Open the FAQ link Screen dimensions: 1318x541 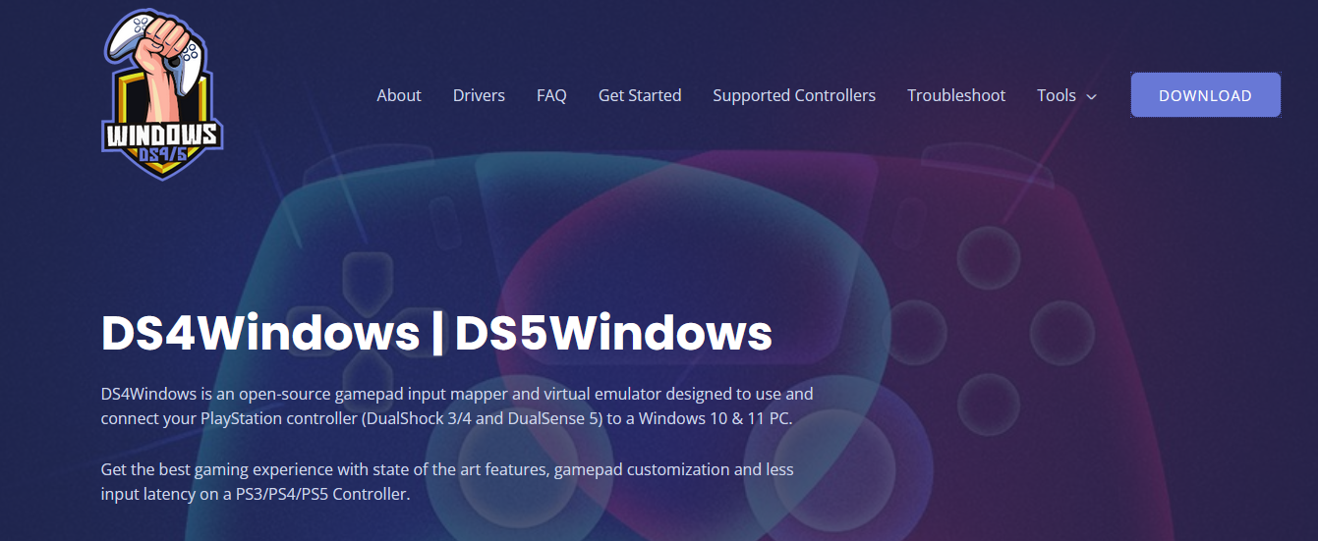point(551,95)
